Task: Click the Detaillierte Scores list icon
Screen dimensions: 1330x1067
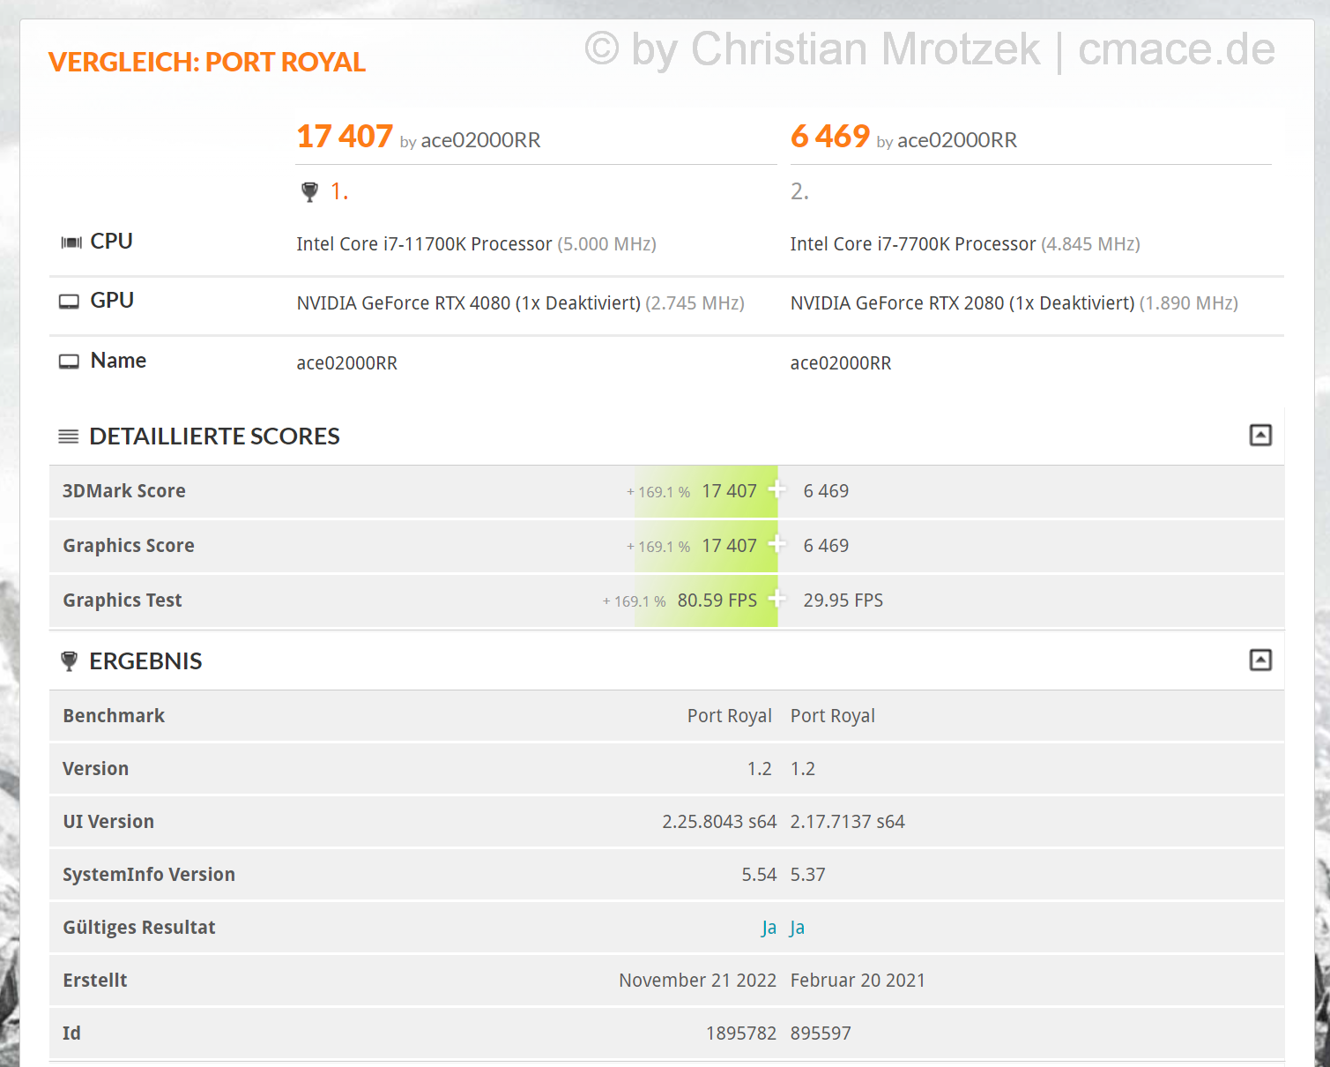Action: click(69, 436)
